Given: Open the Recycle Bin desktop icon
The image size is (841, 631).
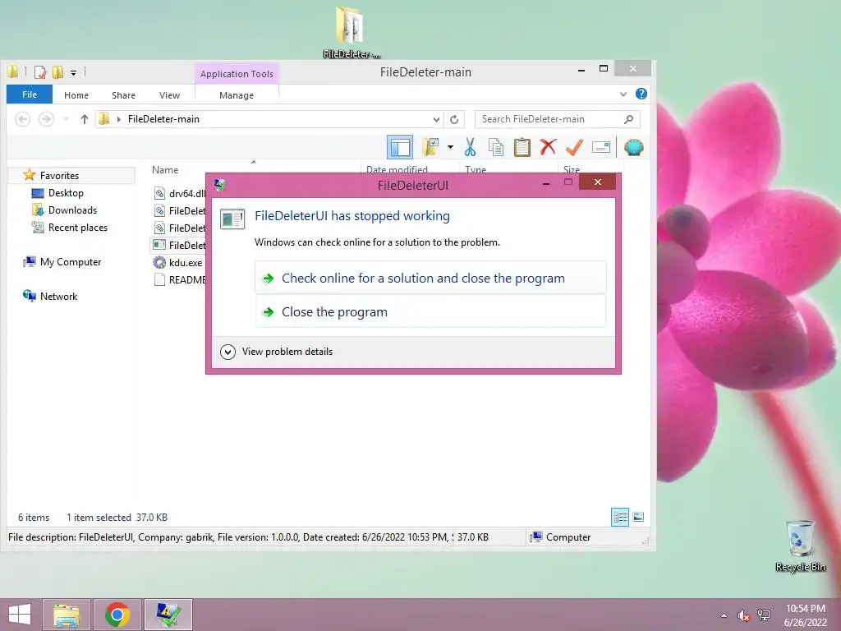Looking at the screenshot, I should pyautogui.click(x=800, y=546).
